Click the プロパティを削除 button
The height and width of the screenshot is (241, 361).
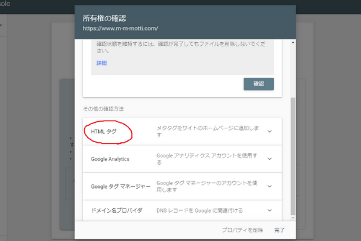pyautogui.click(x=242, y=230)
